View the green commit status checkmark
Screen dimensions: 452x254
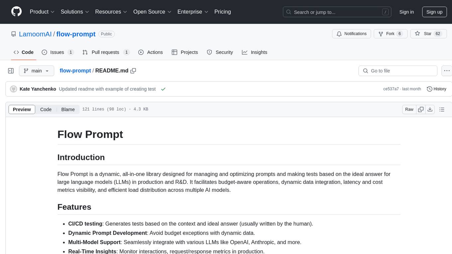click(163, 89)
